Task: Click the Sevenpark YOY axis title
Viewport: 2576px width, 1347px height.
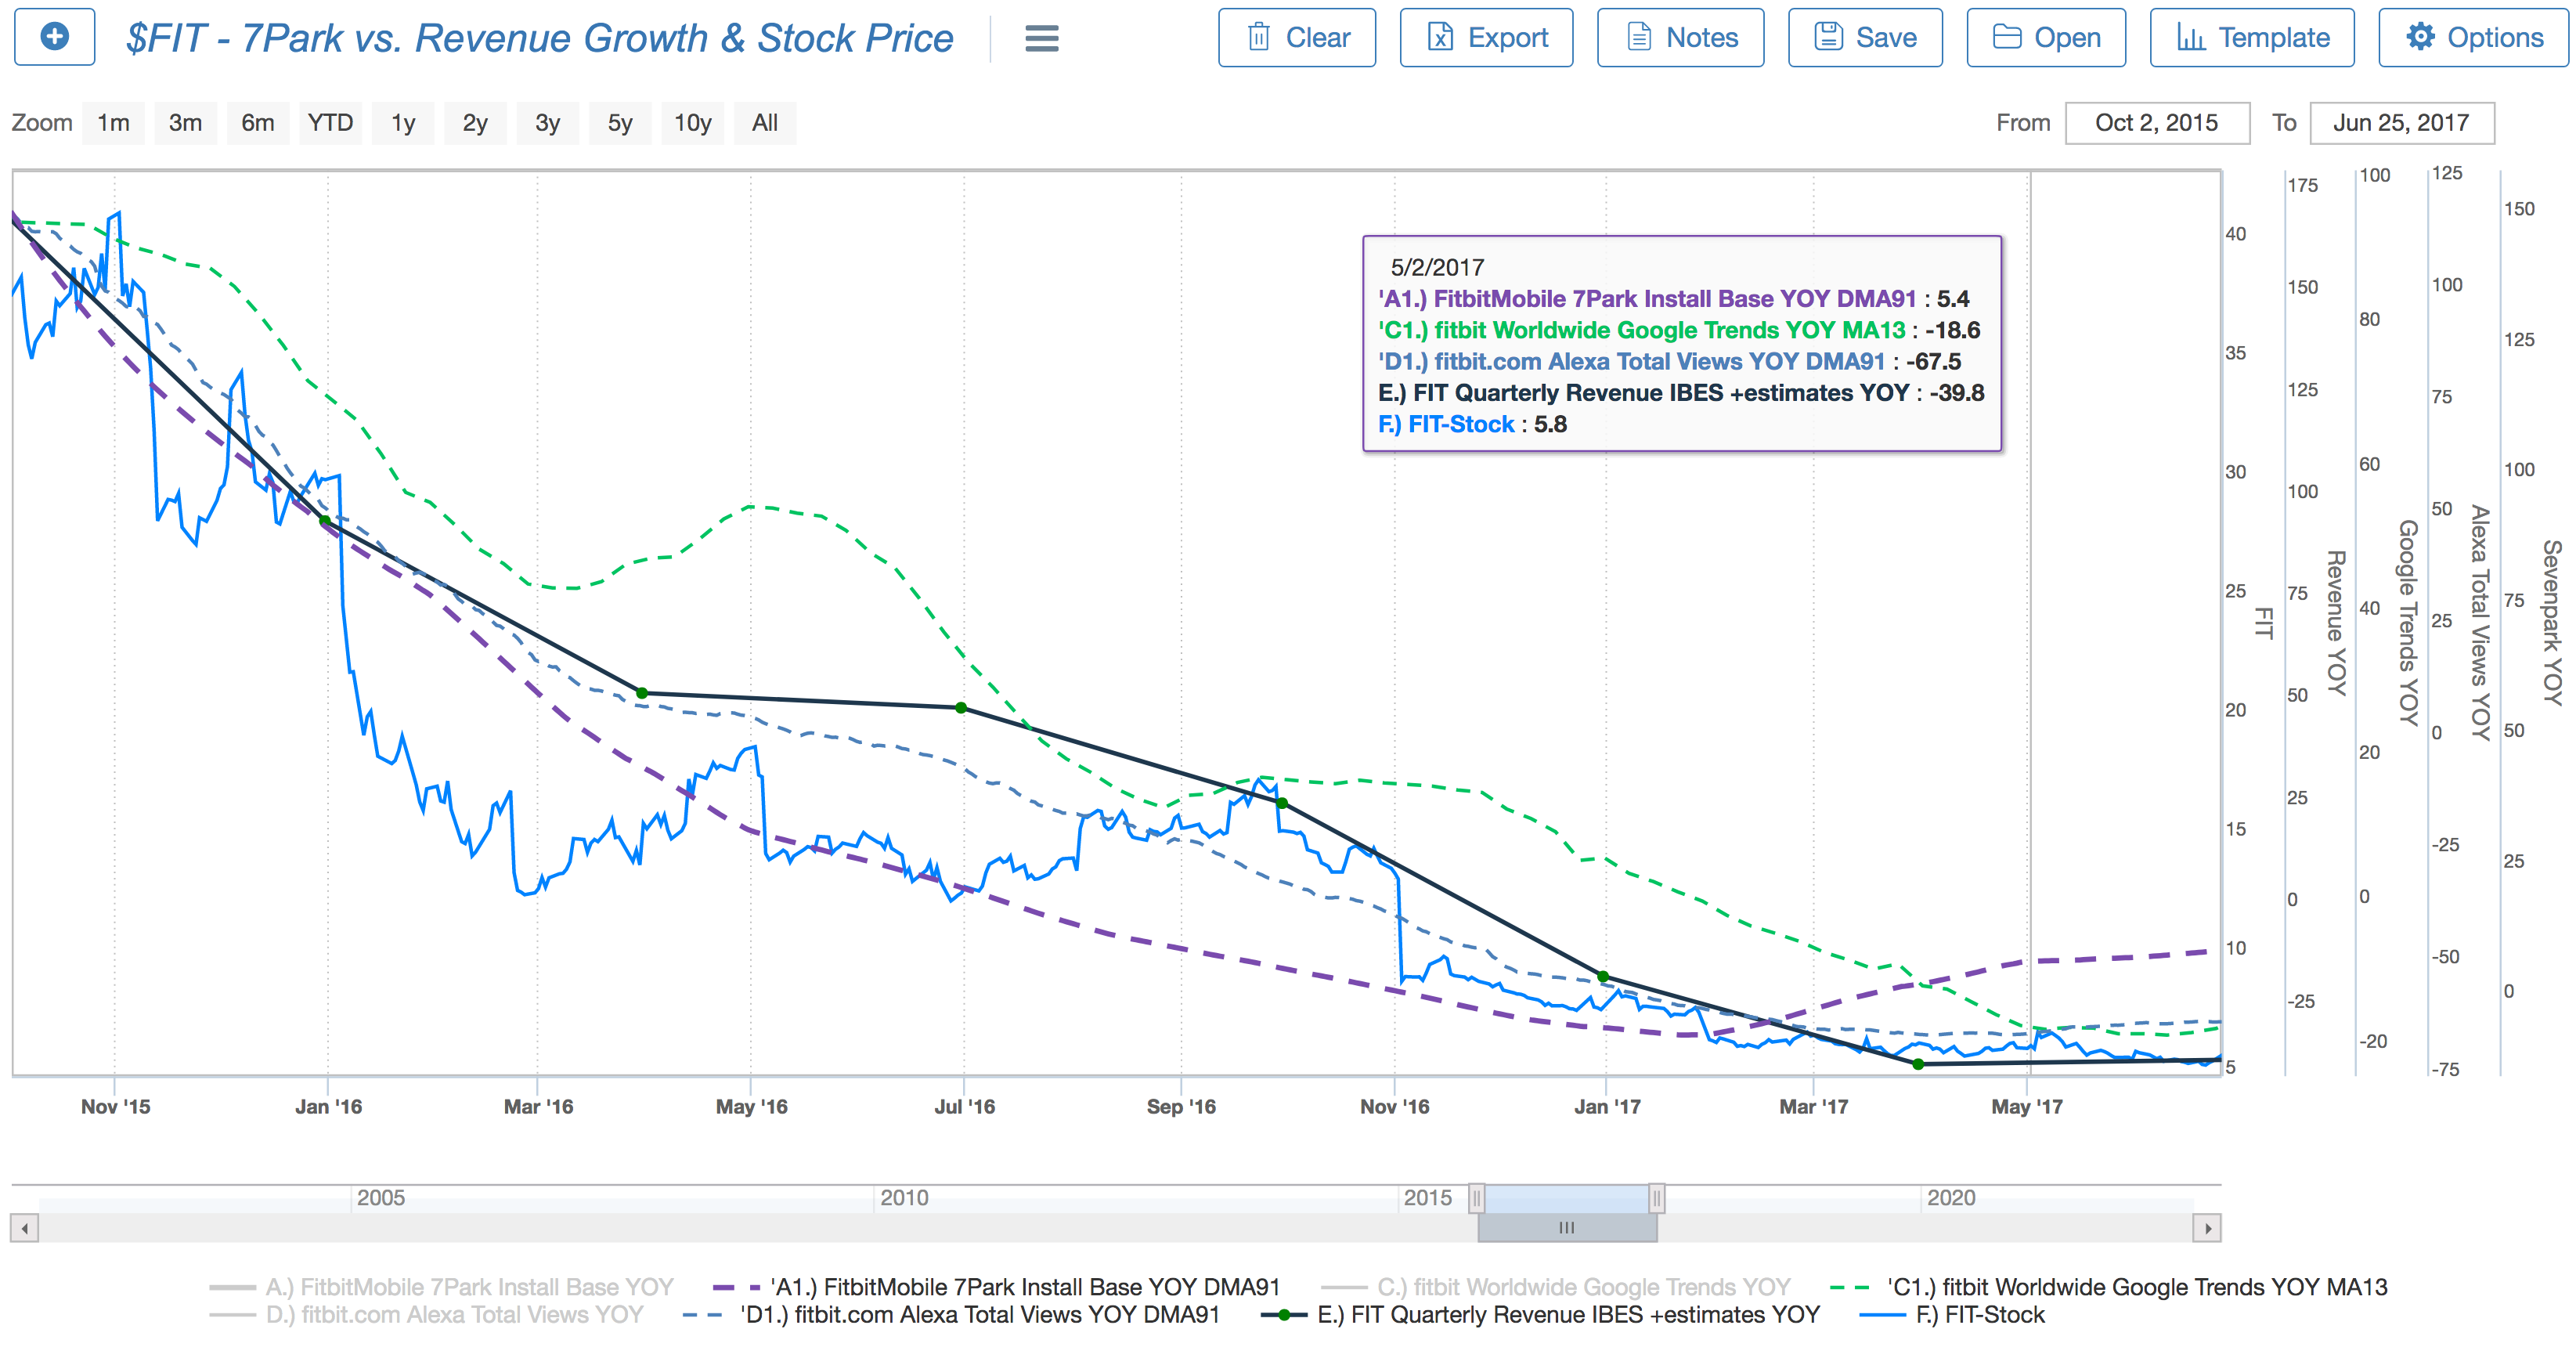Action: [2553, 622]
